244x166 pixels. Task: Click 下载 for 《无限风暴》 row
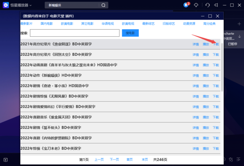(x=216, y=96)
